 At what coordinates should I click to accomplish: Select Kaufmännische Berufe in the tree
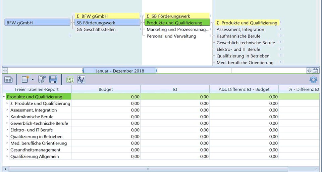238,36
